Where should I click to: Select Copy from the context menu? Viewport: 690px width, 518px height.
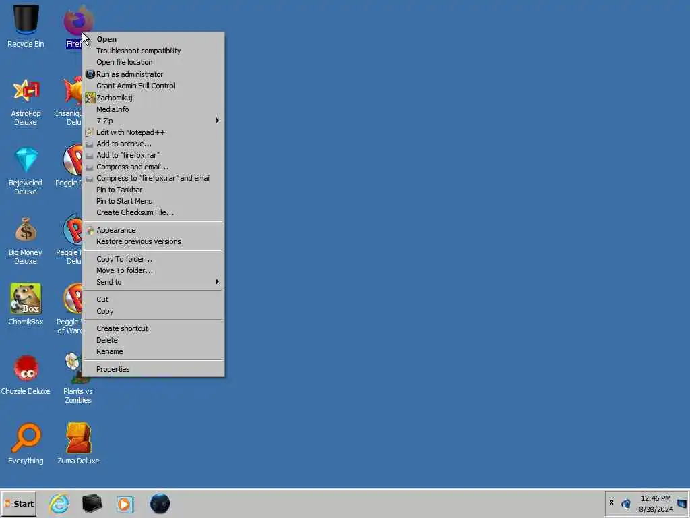(x=153, y=311)
